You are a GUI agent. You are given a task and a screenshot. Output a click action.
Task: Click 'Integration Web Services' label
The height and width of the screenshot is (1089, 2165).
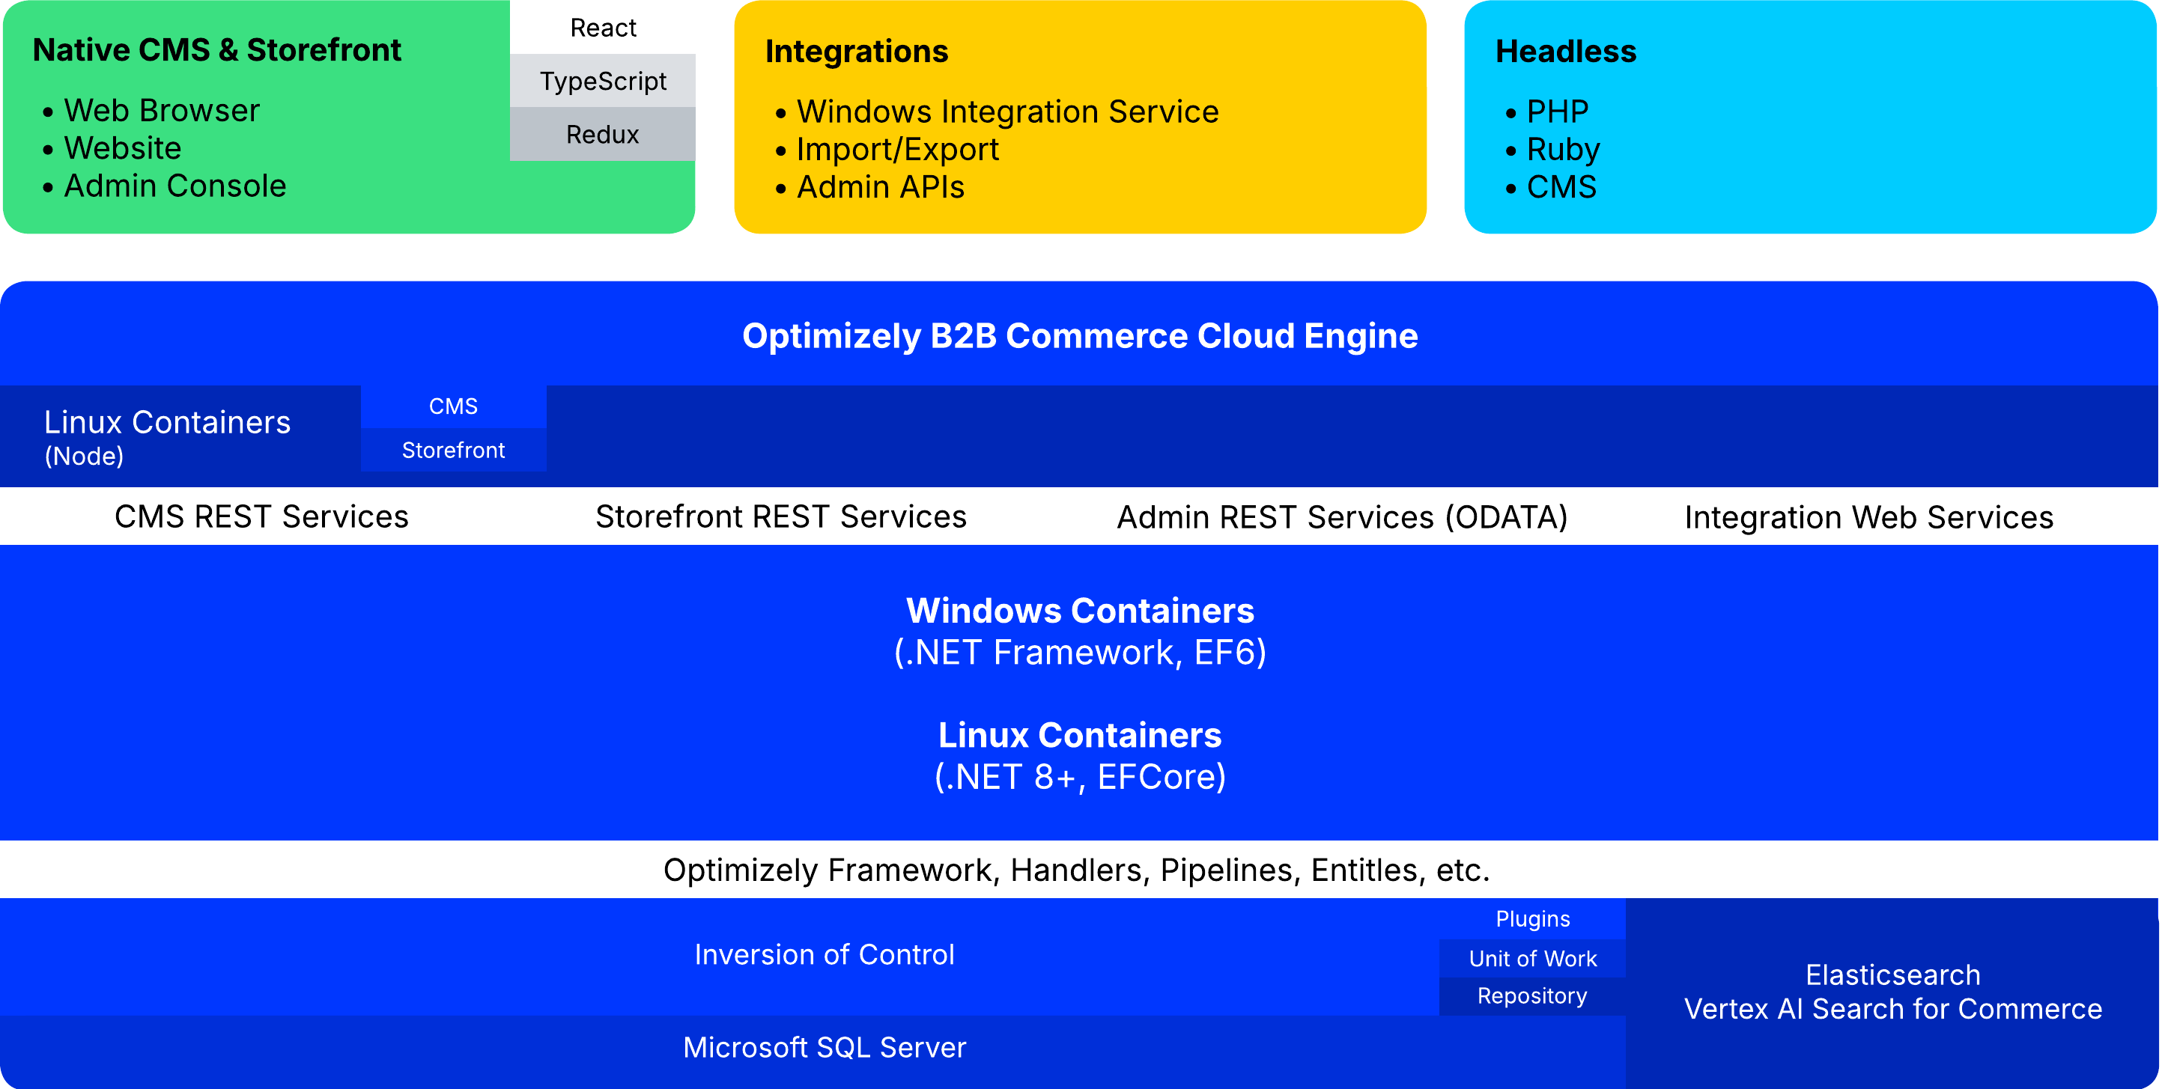(1868, 518)
